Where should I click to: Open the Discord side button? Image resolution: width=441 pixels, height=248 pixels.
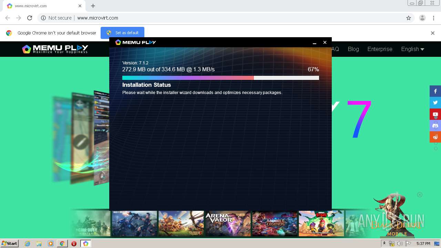(435, 125)
